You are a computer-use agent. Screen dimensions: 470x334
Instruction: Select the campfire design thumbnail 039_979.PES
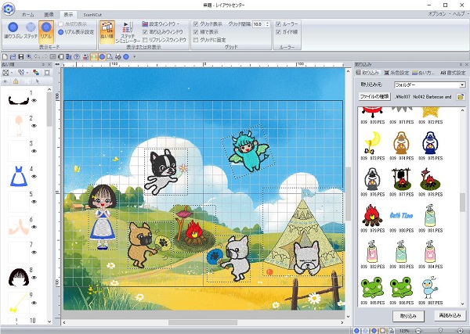pyautogui.click(x=373, y=214)
